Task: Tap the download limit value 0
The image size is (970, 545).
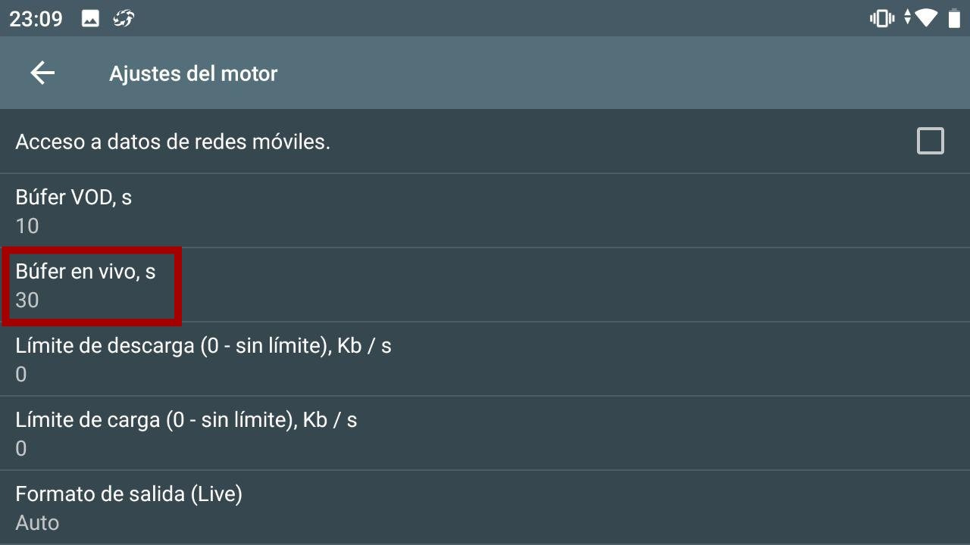Action: [x=21, y=375]
